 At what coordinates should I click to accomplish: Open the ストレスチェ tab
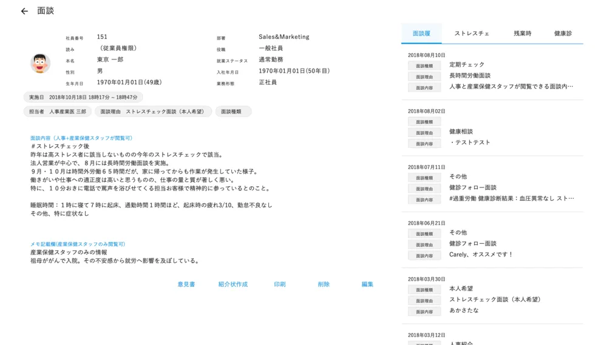tap(472, 33)
